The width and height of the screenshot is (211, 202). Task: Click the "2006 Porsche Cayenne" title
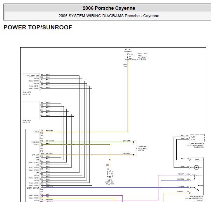(x=109, y=8)
